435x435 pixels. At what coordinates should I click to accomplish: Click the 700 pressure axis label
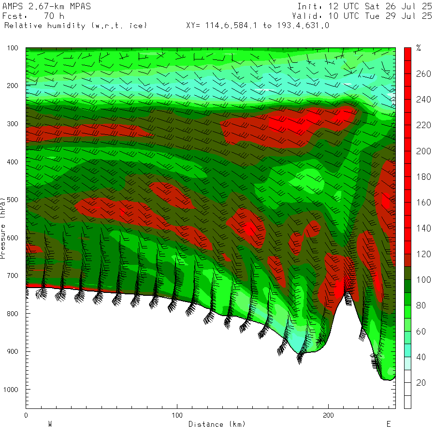click(13, 276)
